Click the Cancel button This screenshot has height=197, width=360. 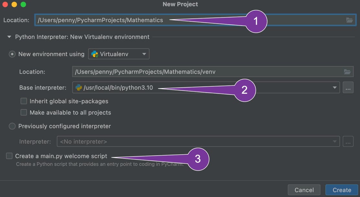click(x=304, y=190)
